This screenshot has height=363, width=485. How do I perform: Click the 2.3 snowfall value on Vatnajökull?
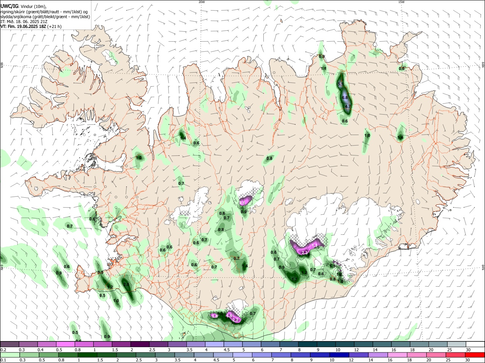coord(305,252)
